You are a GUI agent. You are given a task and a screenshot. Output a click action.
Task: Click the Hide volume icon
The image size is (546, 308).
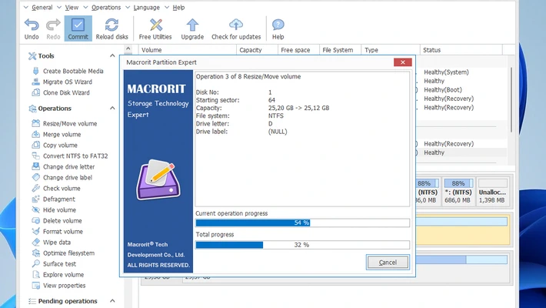click(35, 209)
